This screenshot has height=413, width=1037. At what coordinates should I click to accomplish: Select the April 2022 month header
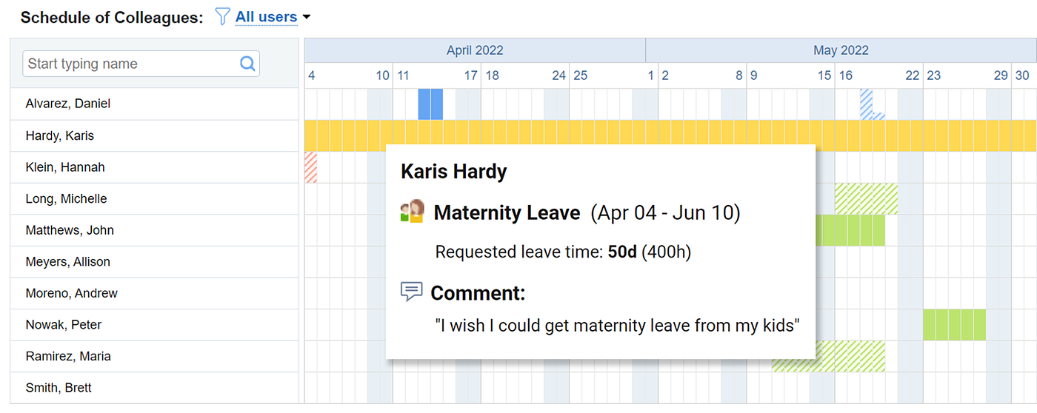click(x=475, y=50)
